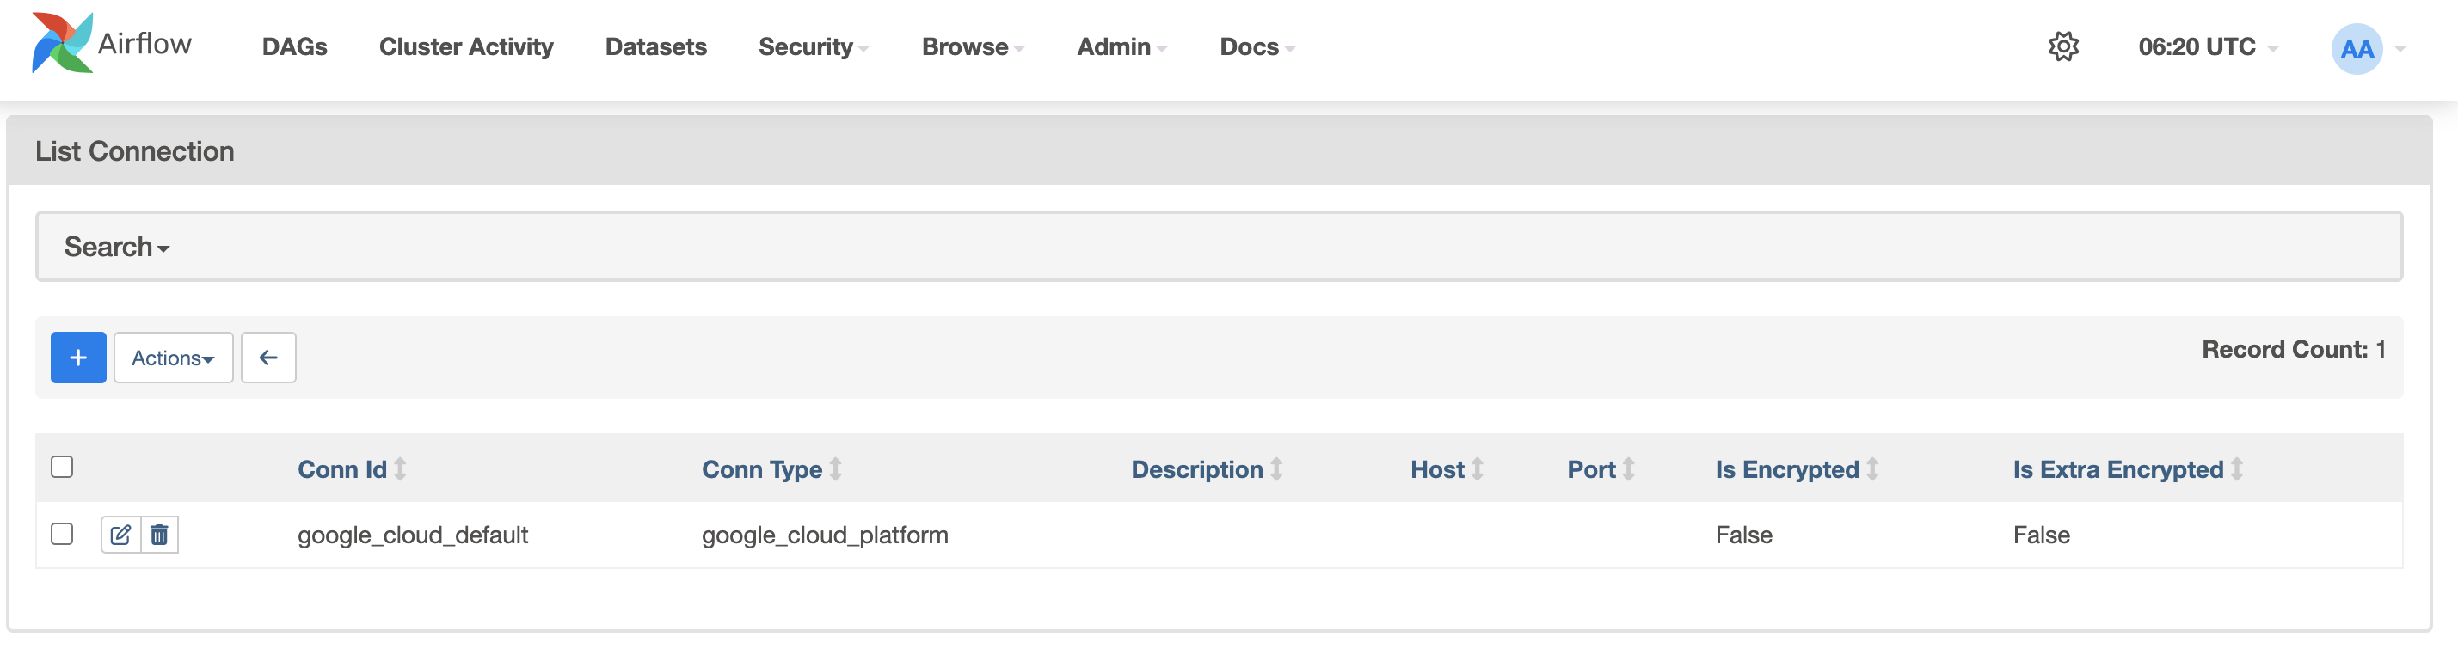Open the Actions dropdown
This screenshot has height=667, width=2458.
pos(173,358)
